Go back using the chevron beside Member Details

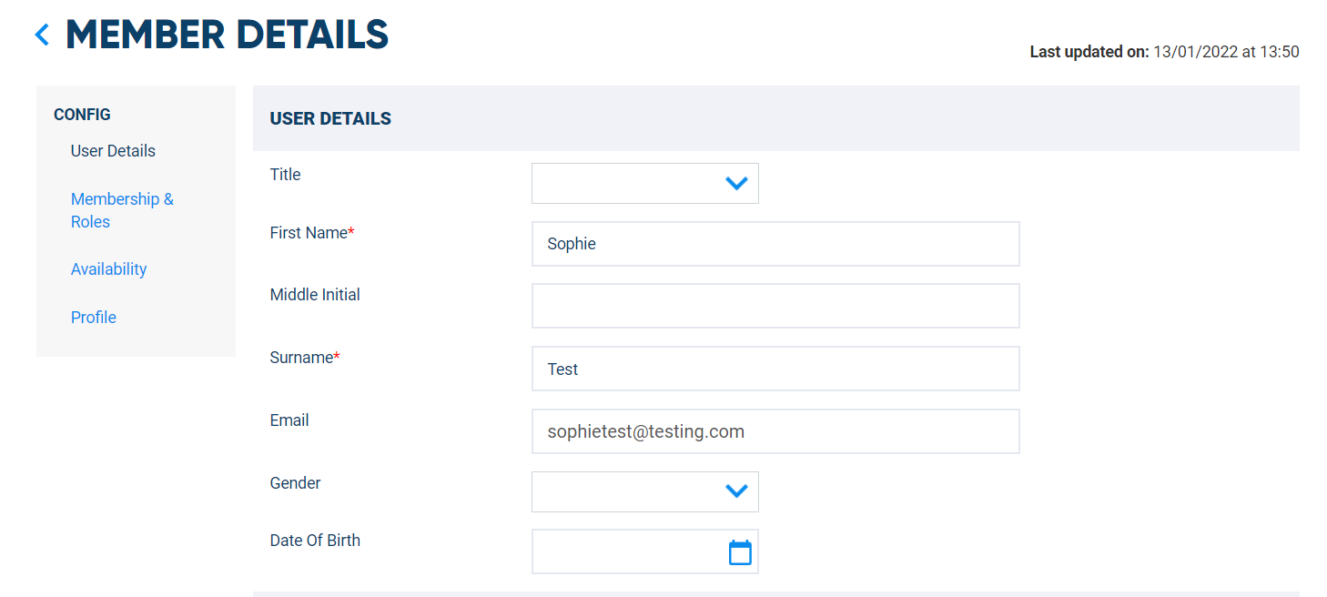pyautogui.click(x=42, y=35)
